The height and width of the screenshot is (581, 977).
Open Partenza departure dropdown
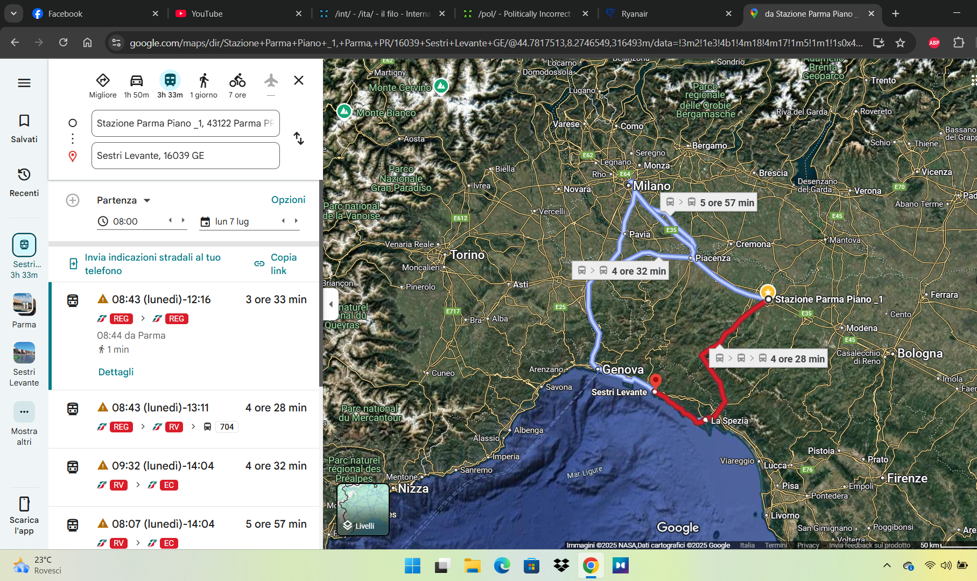(x=124, y=200)
